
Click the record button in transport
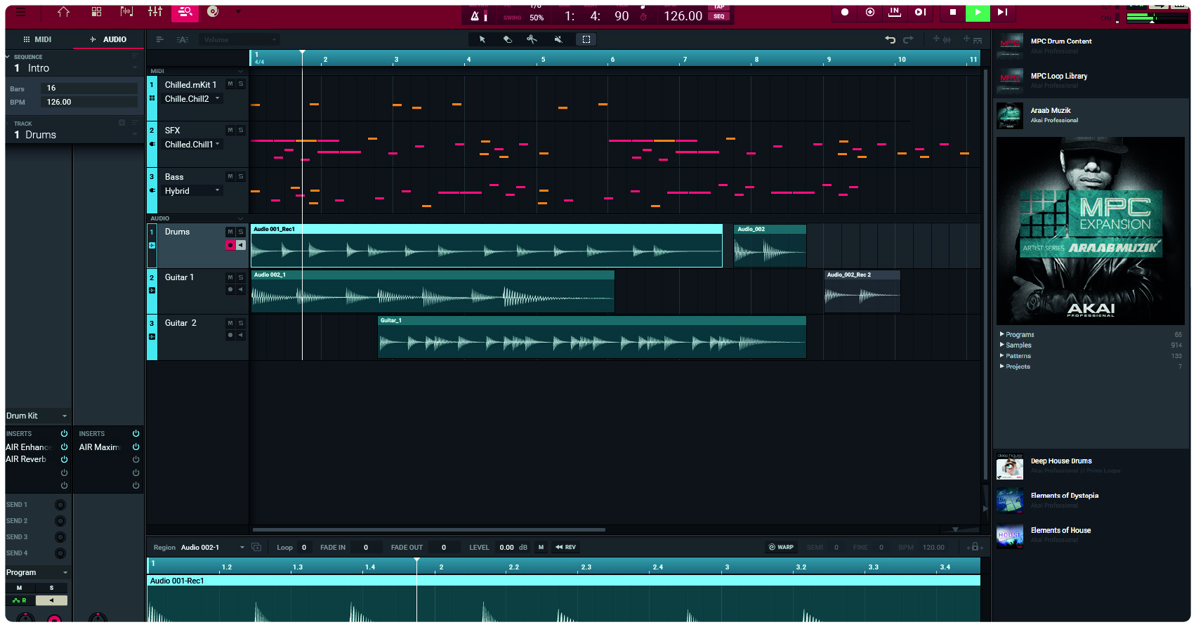click(x=845, y=12)
